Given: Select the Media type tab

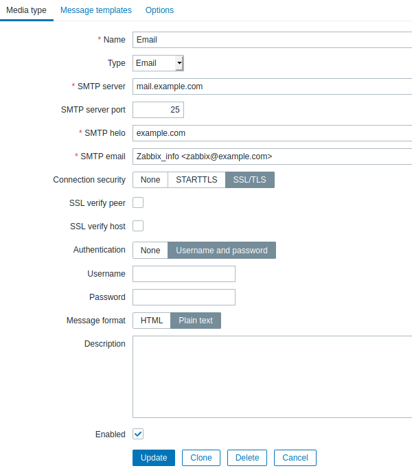Looking at the screenshot, I should [26, 10].
